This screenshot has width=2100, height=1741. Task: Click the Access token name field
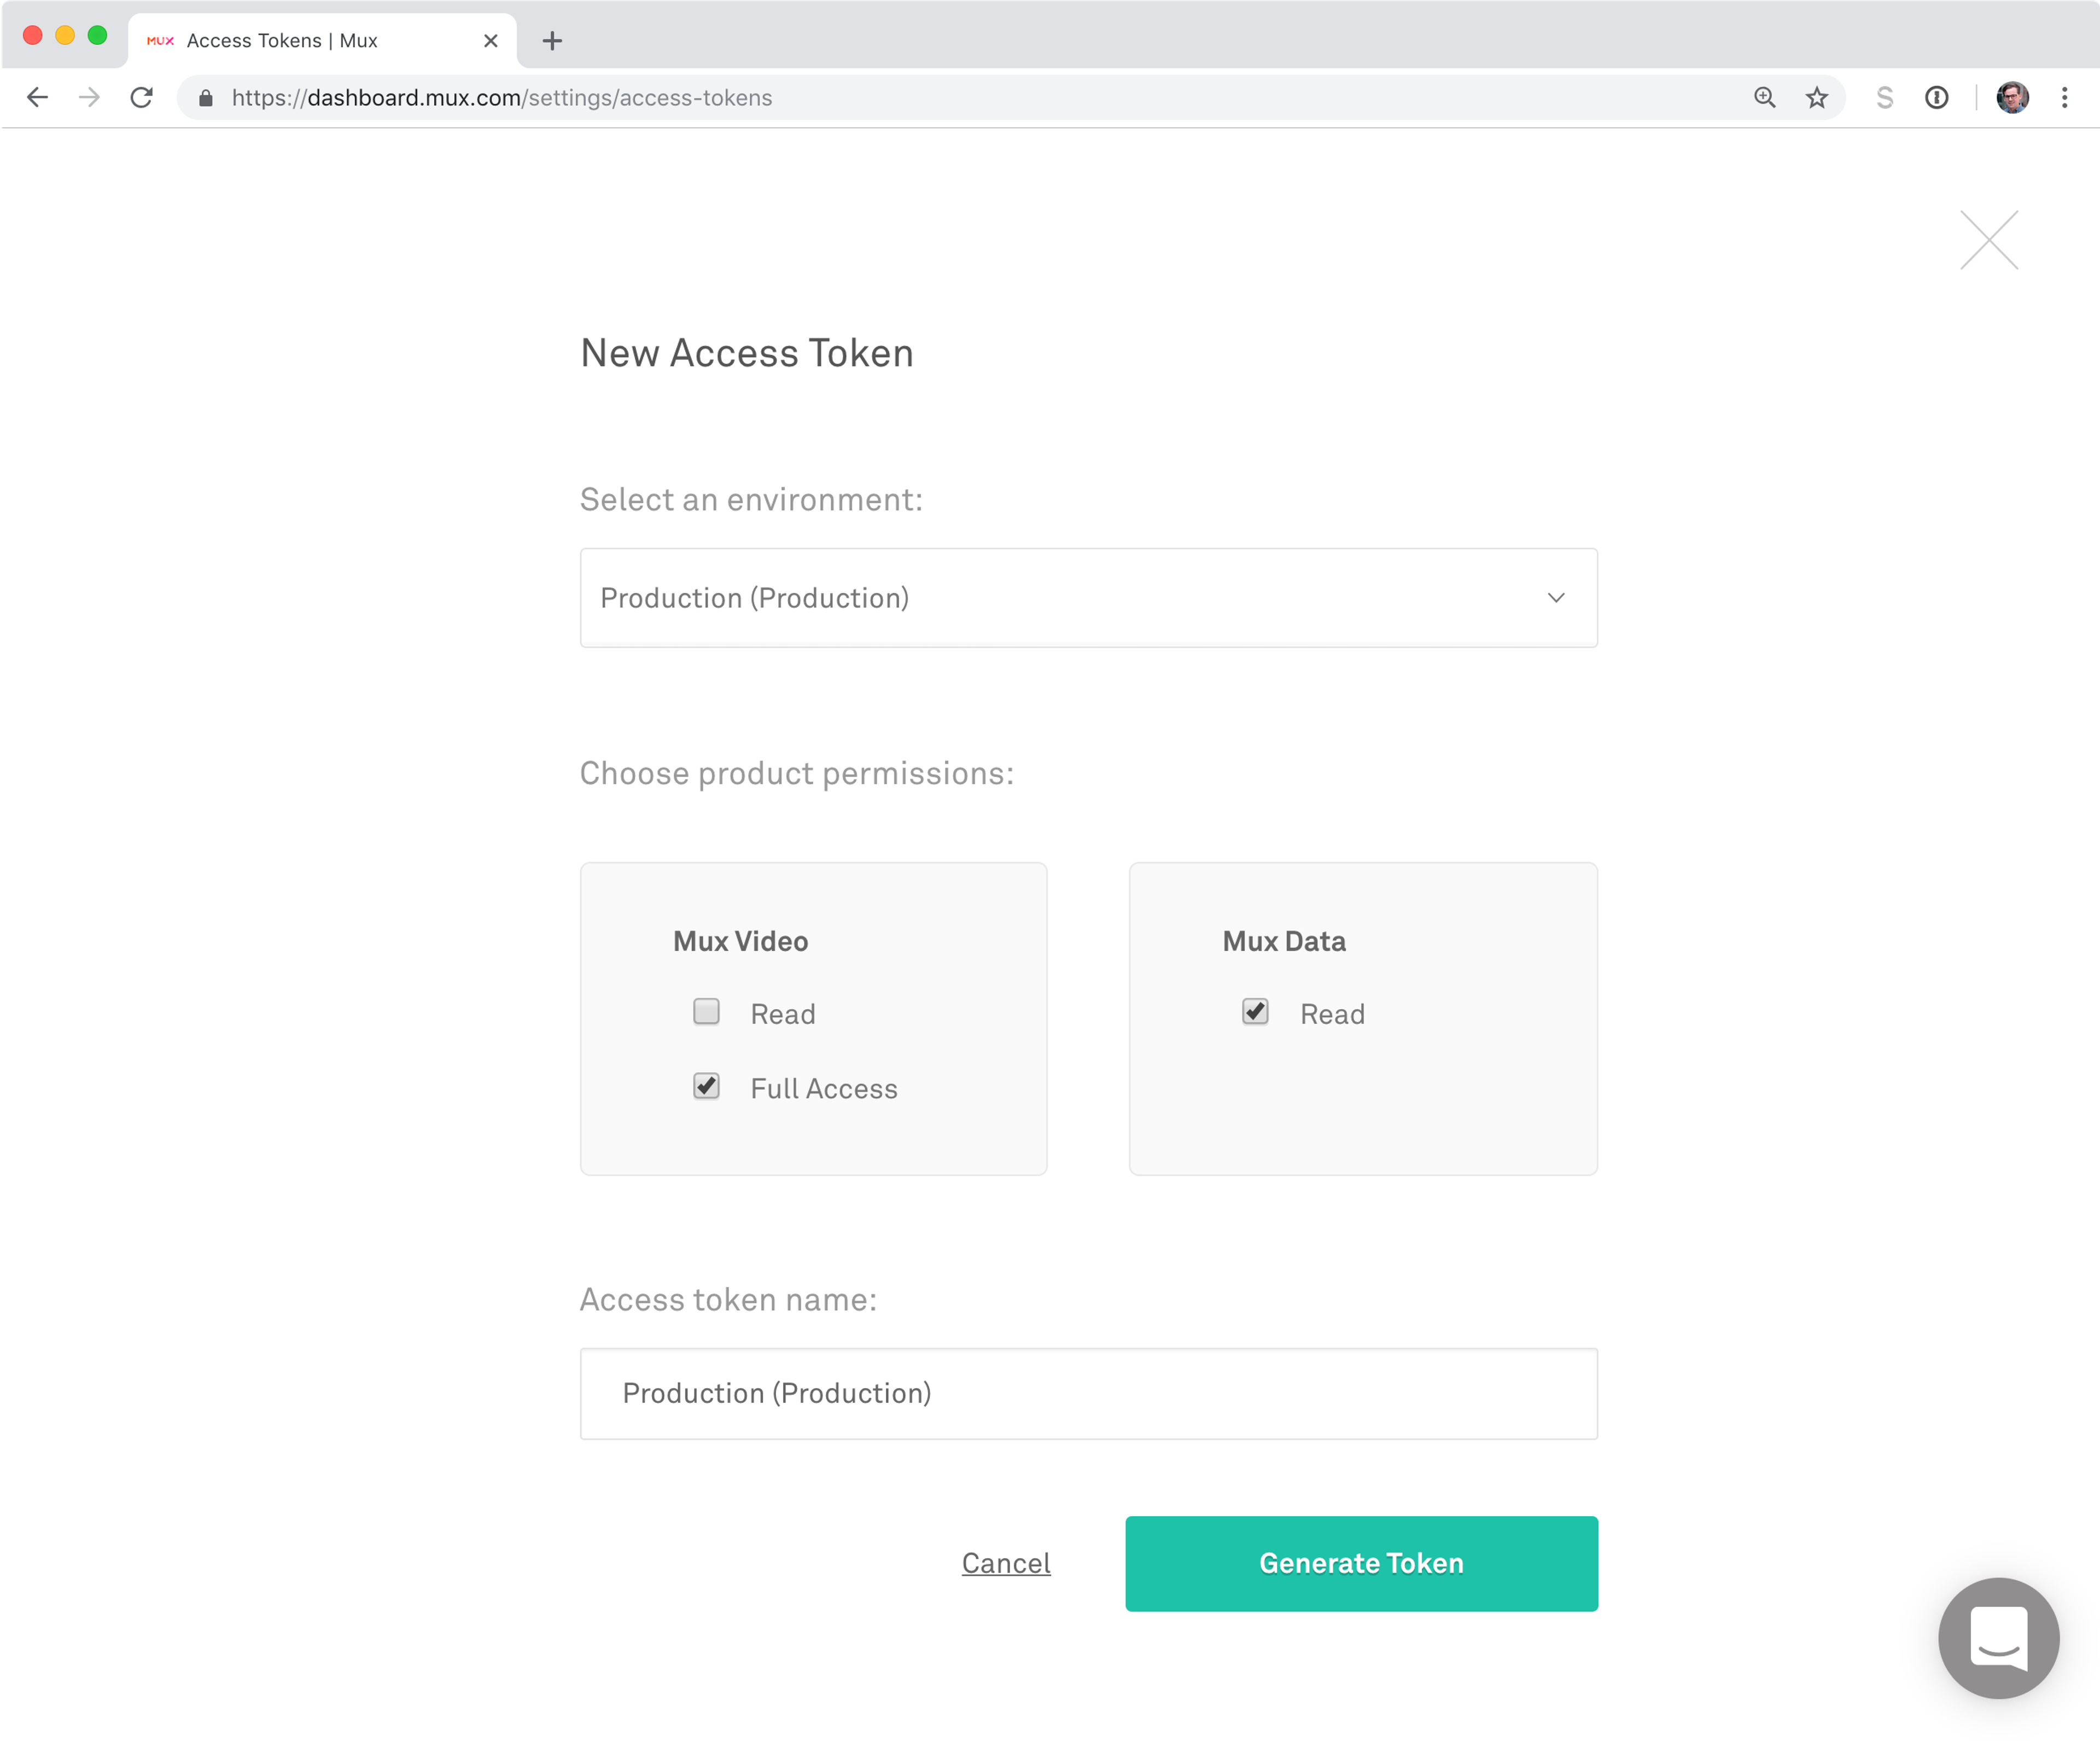1088,1394
